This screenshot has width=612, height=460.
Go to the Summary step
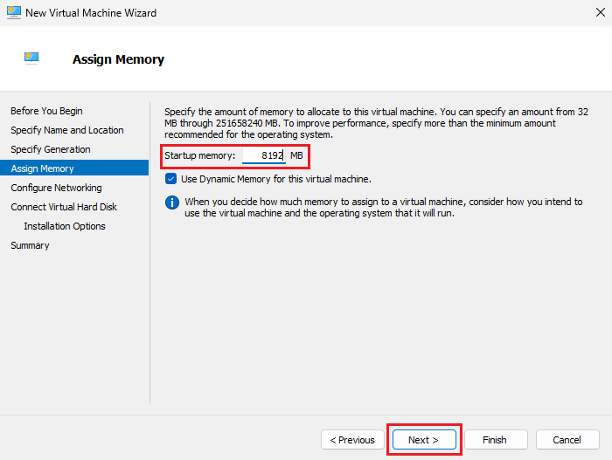pos(30,245)
